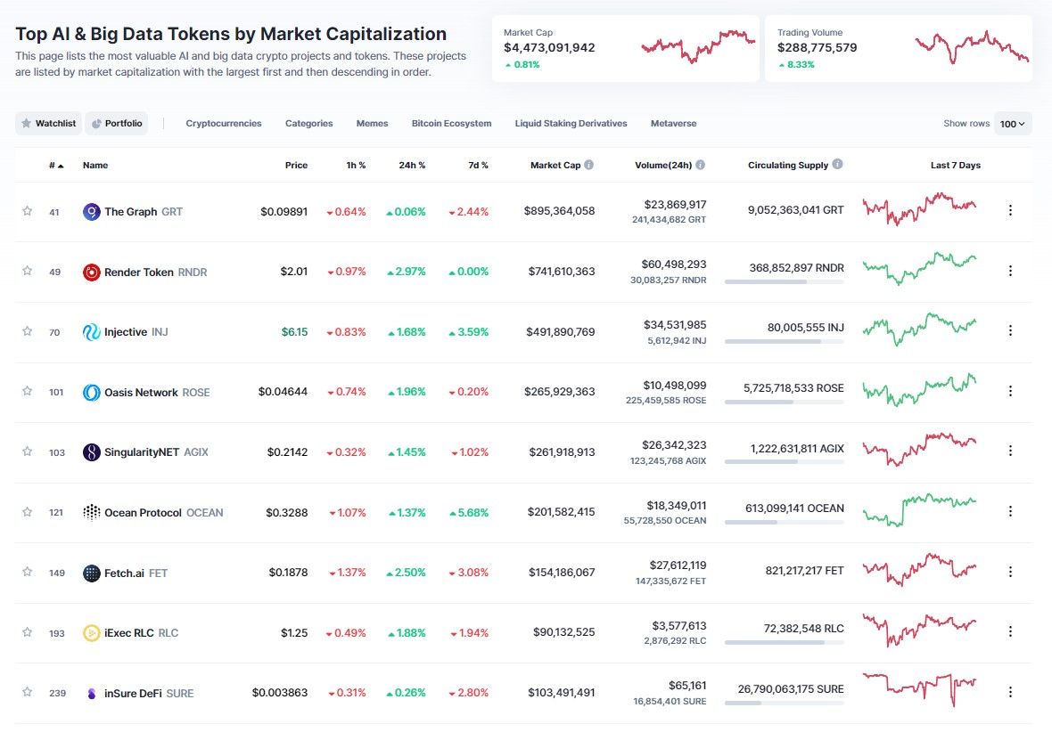
Task: Sort by rank using # column header
Action: (x=56, y=166)
